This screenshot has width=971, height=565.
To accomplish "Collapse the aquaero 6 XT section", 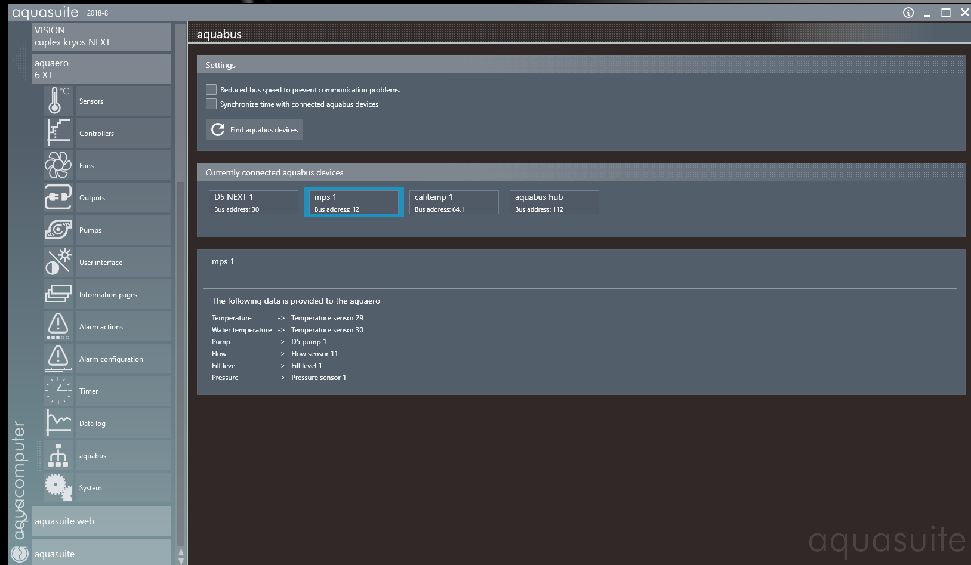I will click(101, 69).
